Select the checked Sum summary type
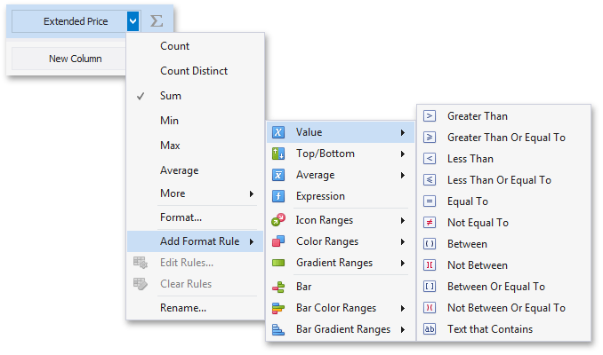Viewport: 603px width, 355px height. point(170,96)
